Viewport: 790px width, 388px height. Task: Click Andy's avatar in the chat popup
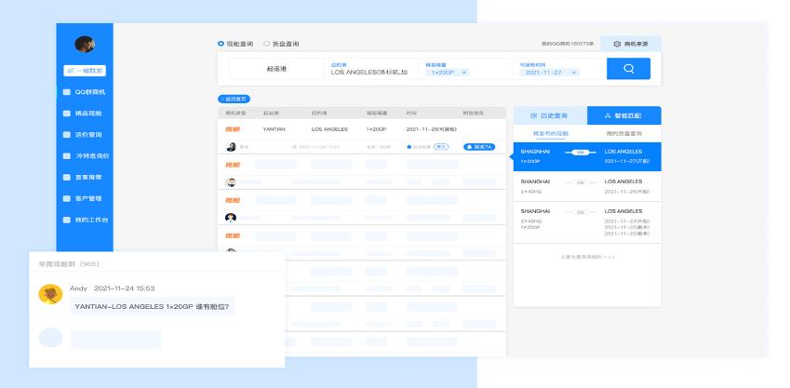(x=50, y=294)
